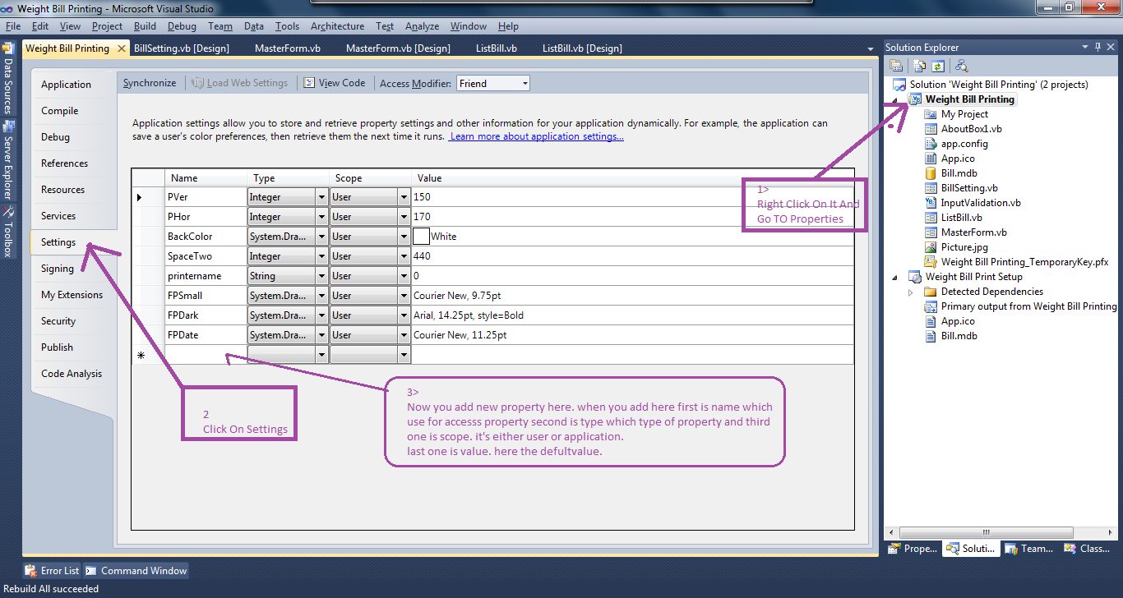
Task: Click the Refresh icon in Solution Explorer
Action: [938, 65]
